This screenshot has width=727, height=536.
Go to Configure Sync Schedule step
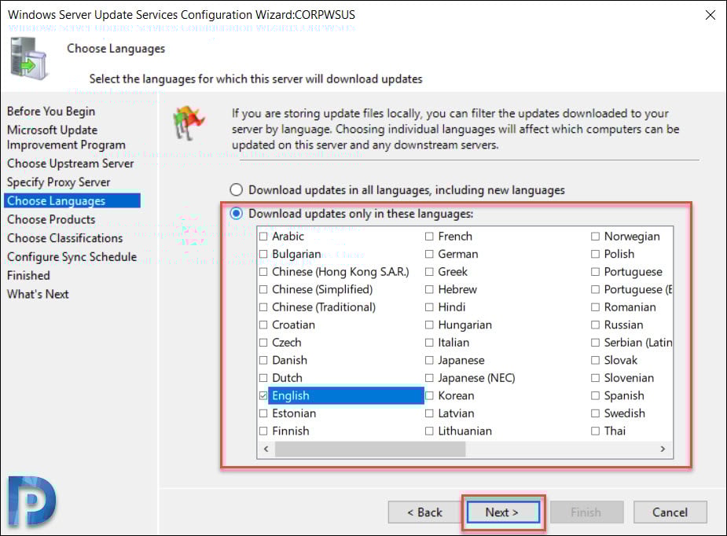(x=72, y=256)
